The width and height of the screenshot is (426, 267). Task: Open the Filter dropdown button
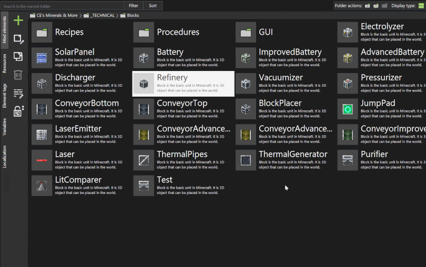(x=134, y=6)
